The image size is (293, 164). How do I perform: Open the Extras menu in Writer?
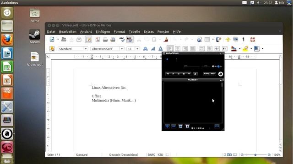[x=149, y=31]
